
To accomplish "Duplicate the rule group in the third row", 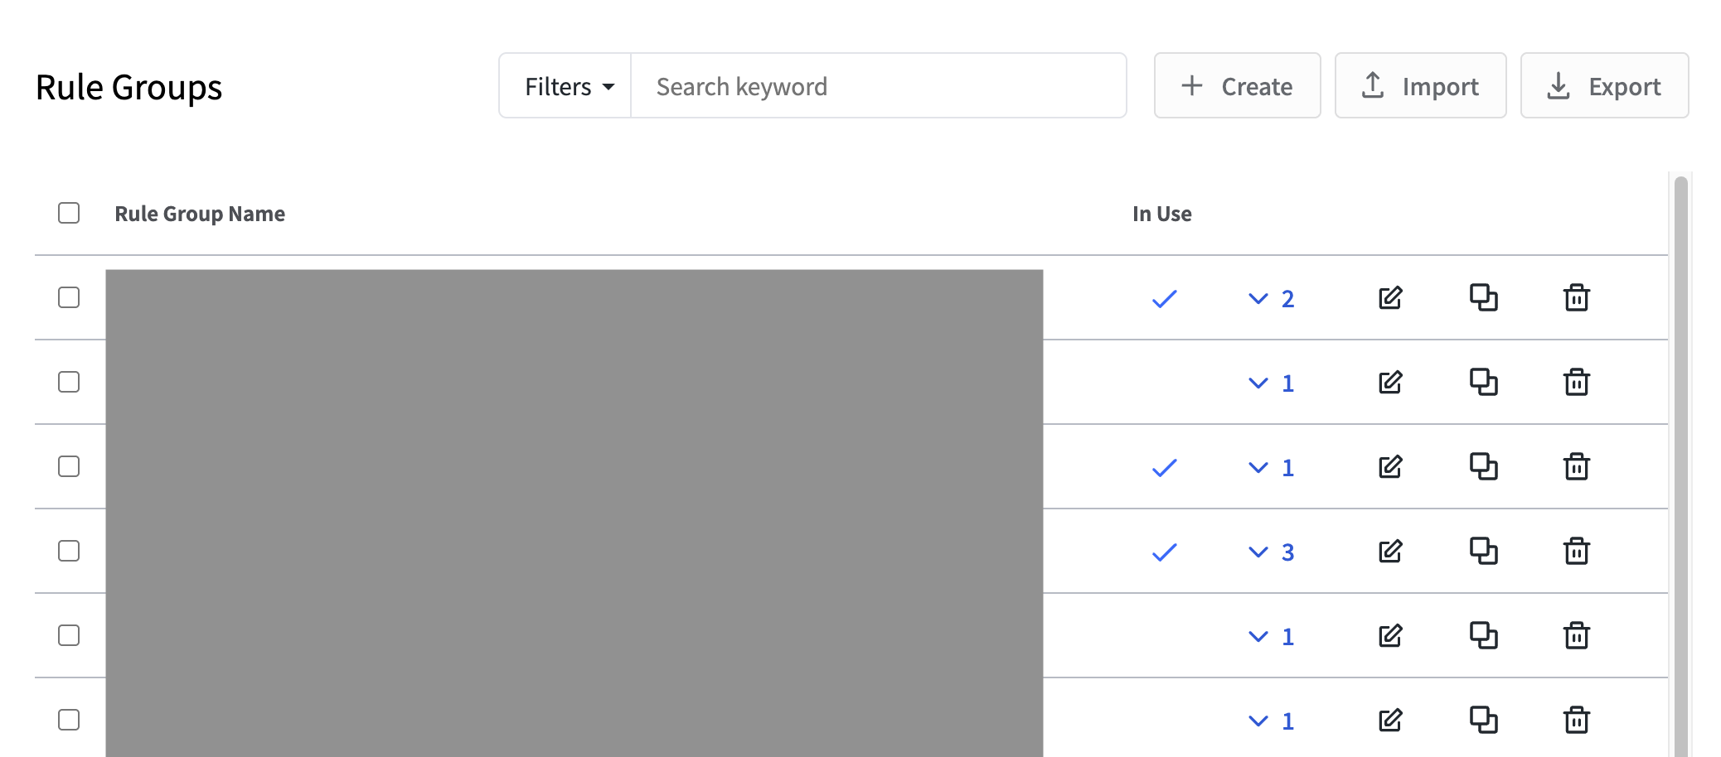I will (x=1484, y=467).
